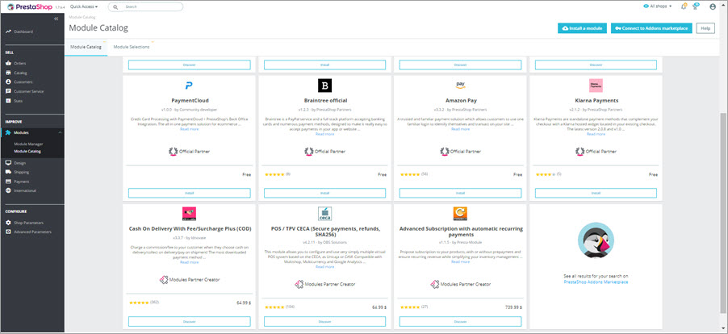The width and height of the screenshot is (728, 334).
Task: Click the Design monitor icon
Action: 8,163
